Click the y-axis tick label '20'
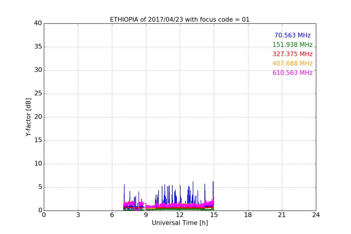The height and width of the screenshot is (234, 351). click(38, 117)
